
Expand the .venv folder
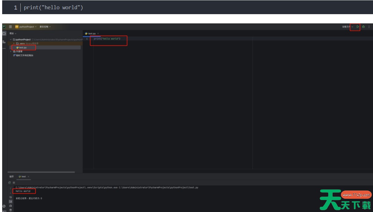pos(14,43)
